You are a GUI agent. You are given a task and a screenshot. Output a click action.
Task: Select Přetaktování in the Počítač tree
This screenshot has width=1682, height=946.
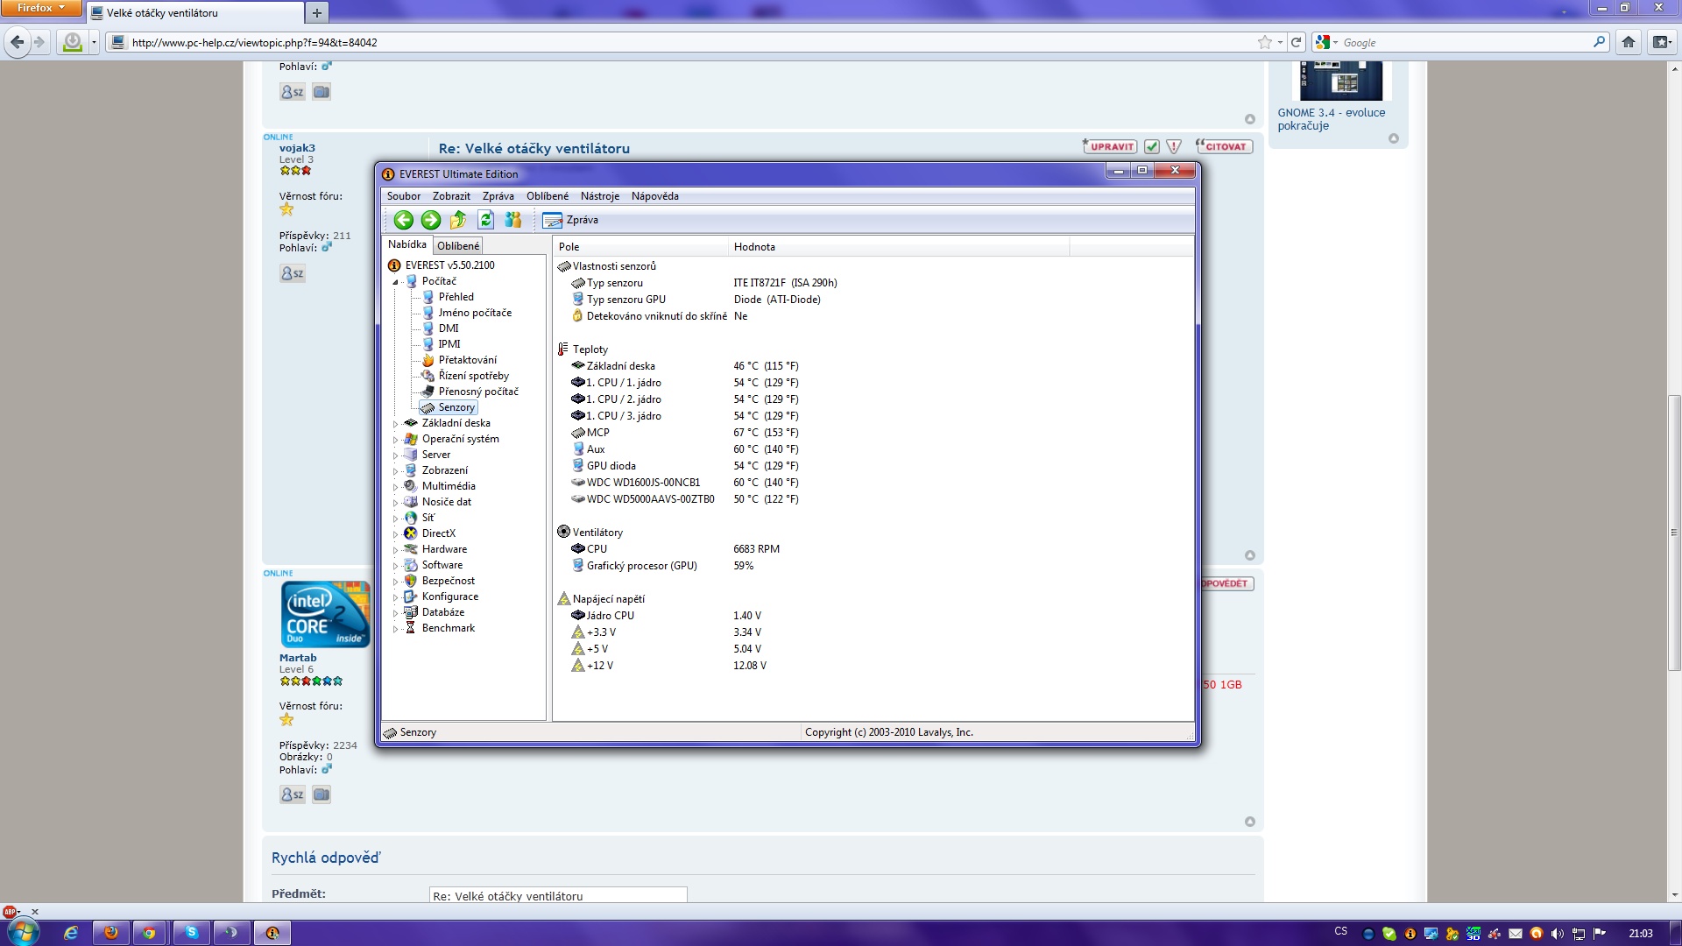pos(467,360)
